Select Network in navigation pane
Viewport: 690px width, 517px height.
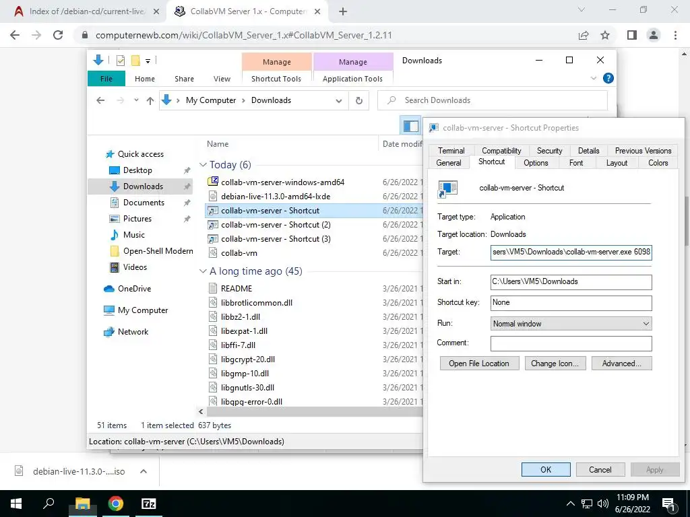tap(133, 332)
